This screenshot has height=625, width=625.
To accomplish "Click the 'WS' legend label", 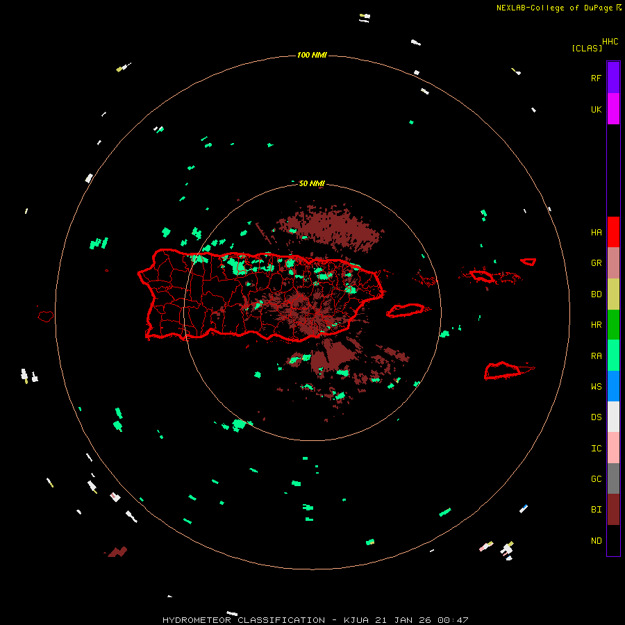I will point(596,386).
